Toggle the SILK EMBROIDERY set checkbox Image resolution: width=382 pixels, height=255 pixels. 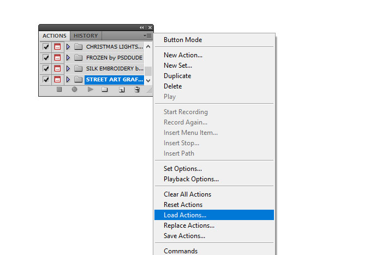tap(46, 69)
